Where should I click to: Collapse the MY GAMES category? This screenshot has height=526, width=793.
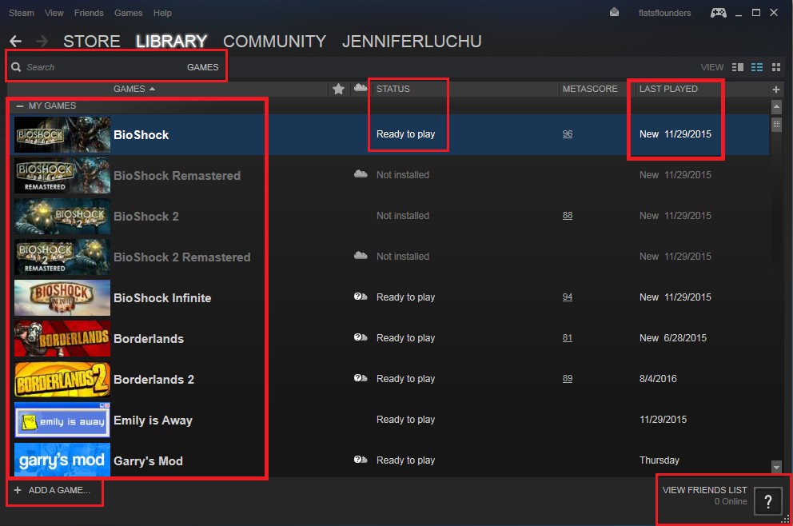coord(20,106)
